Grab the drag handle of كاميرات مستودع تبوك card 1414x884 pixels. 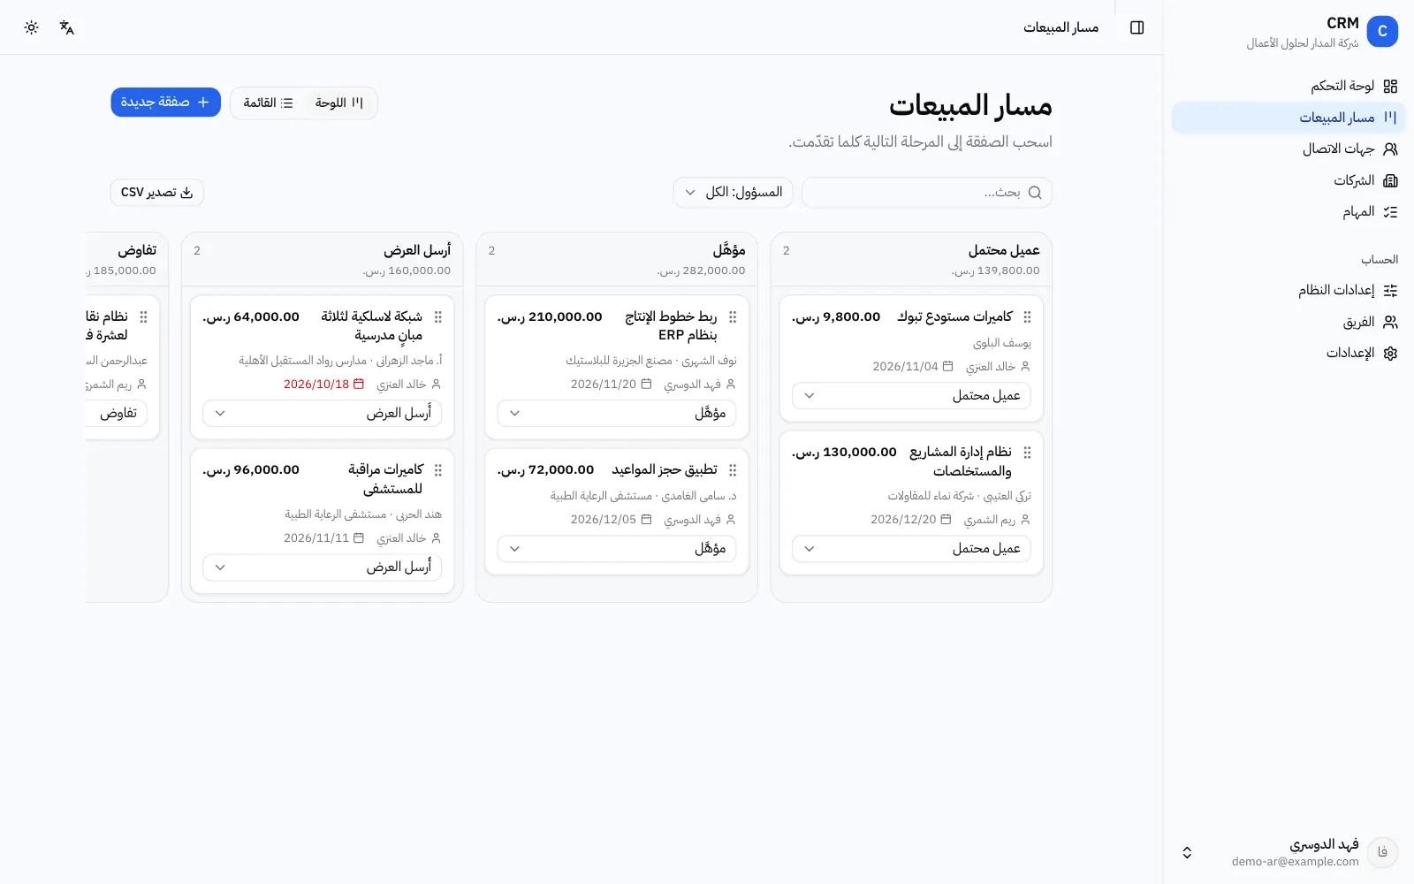(x=1027, y=316)
